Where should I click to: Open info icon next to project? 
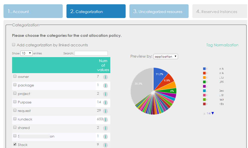tap(106, 94)
